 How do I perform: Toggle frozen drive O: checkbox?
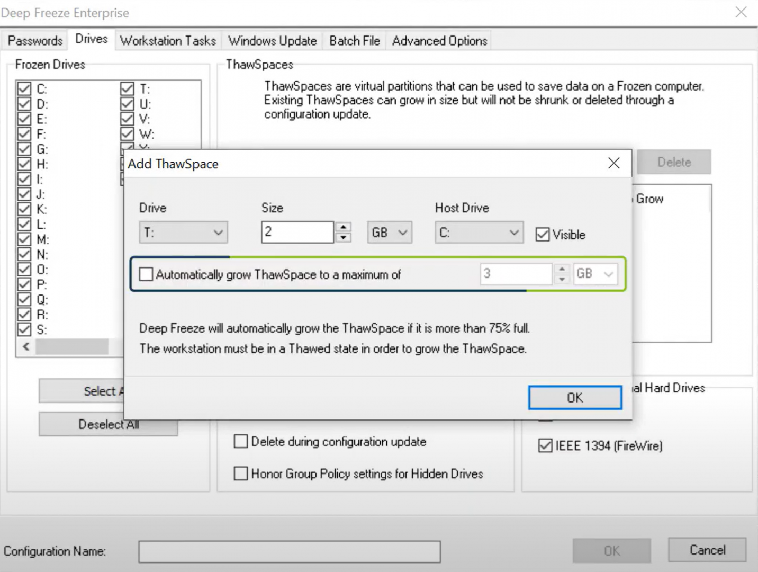click(24, 269)
